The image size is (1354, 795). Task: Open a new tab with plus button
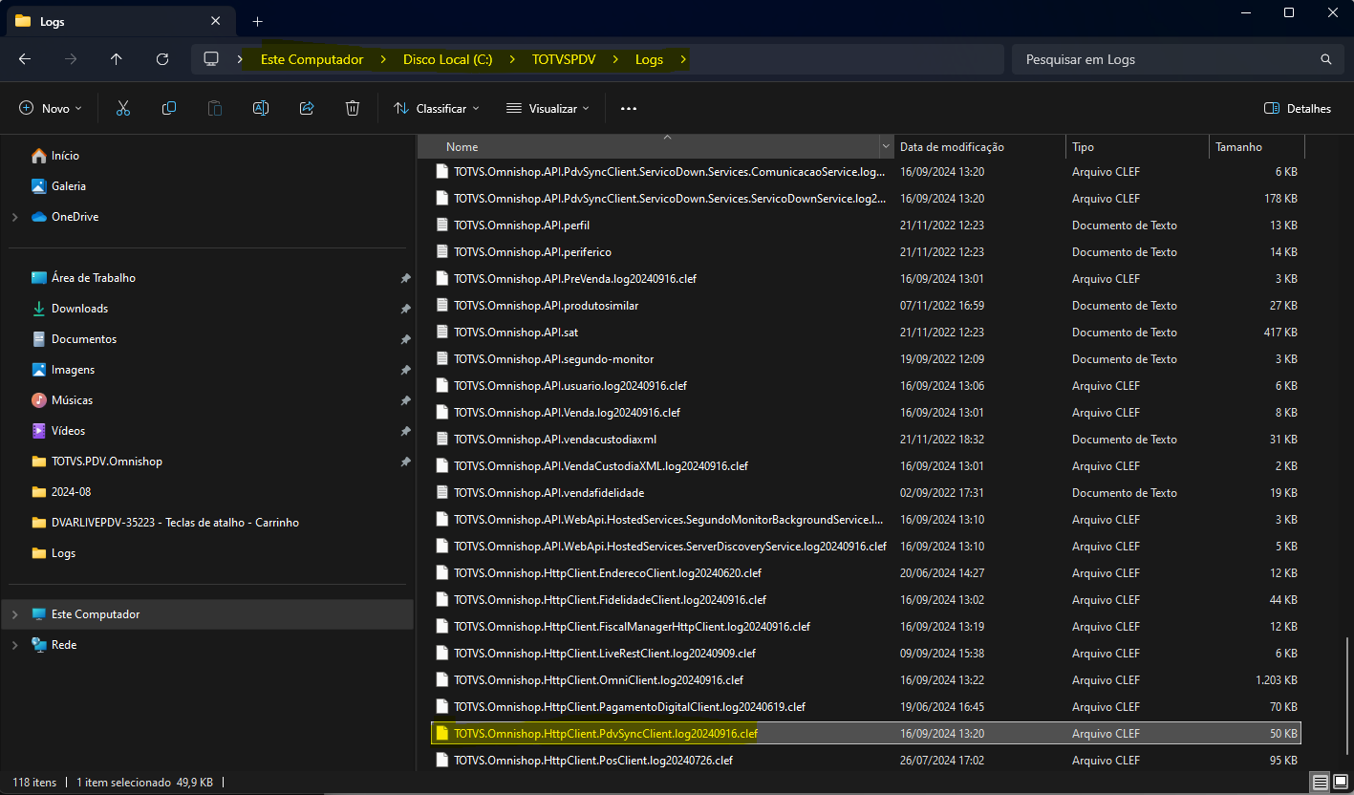point(258,21)
